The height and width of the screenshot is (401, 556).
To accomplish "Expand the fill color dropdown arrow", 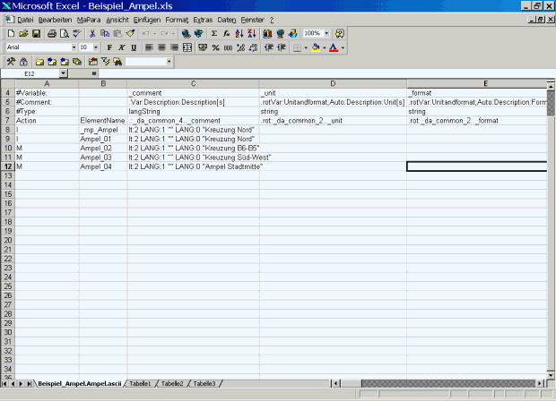I will 324,47.
